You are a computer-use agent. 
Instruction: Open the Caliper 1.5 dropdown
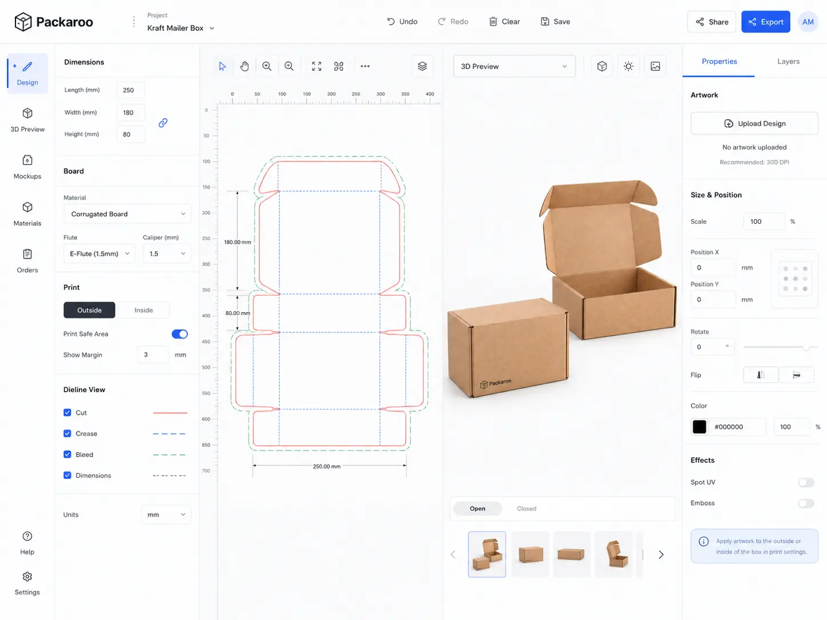[x=167, y=253]
